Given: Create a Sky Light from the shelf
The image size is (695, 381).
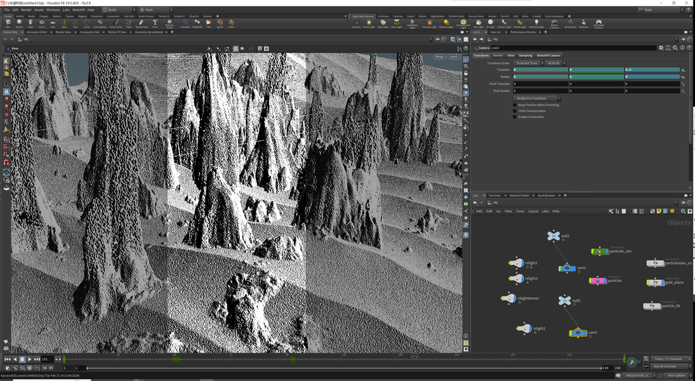Looking at the screenshot, I should (x=479, y=23).
